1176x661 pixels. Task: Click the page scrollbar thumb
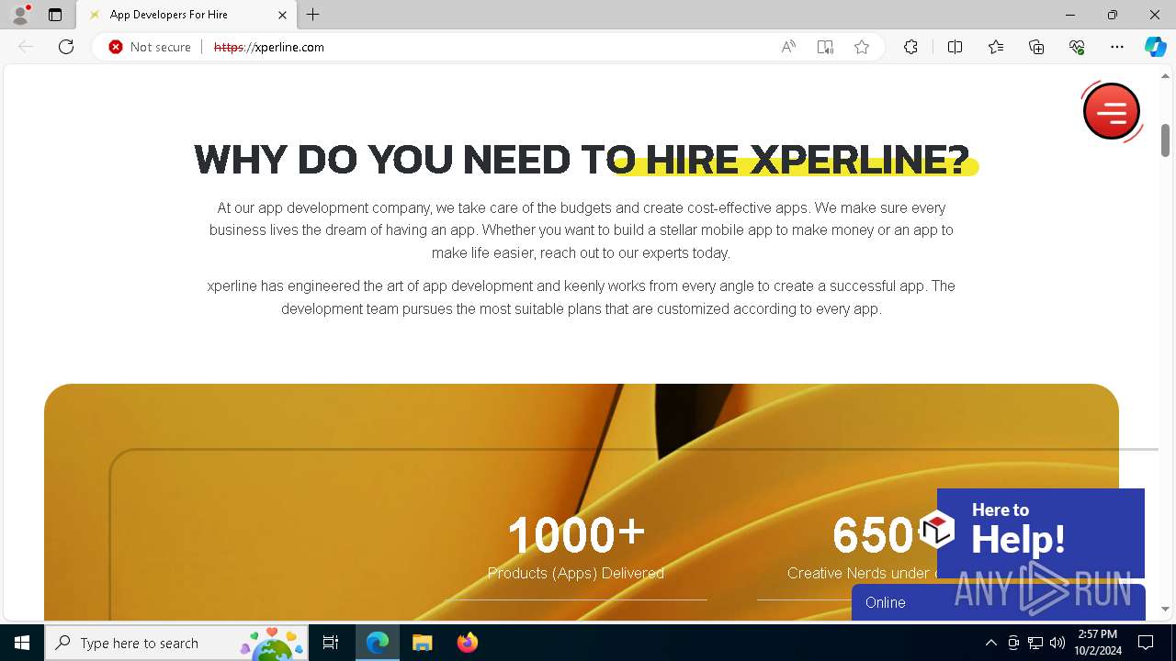[x=1165, y=140]
